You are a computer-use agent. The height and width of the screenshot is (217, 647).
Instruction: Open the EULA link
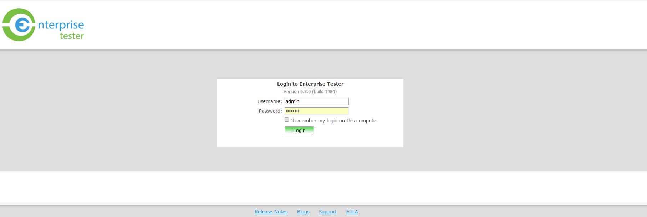(x=352, y=212)
